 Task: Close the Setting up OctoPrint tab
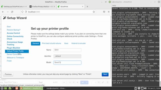(x=26, y=6)
